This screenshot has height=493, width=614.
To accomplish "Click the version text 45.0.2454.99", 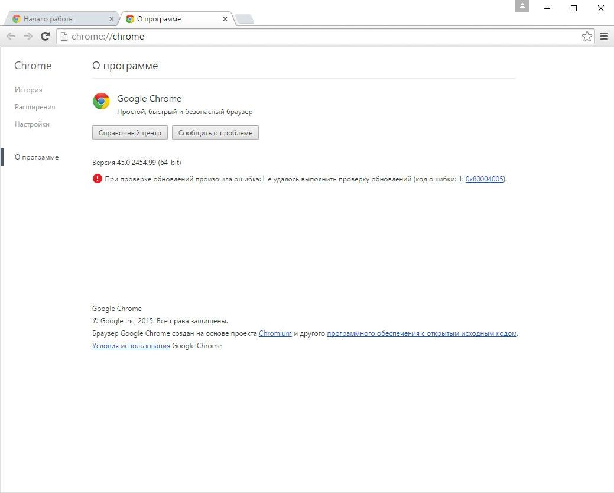I will point(137,162).
